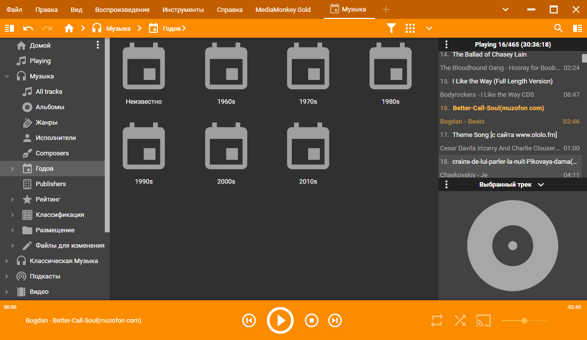Expand the Годов tree node
Screen dimensions: 587x340
coord(13,169)
